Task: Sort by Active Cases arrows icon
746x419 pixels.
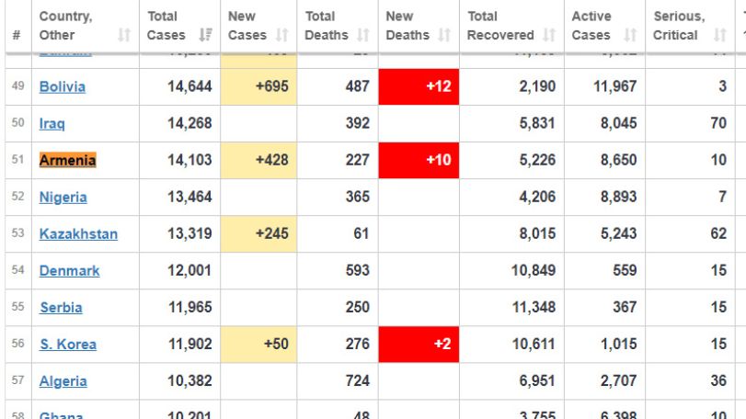Action: click(630, 35)
